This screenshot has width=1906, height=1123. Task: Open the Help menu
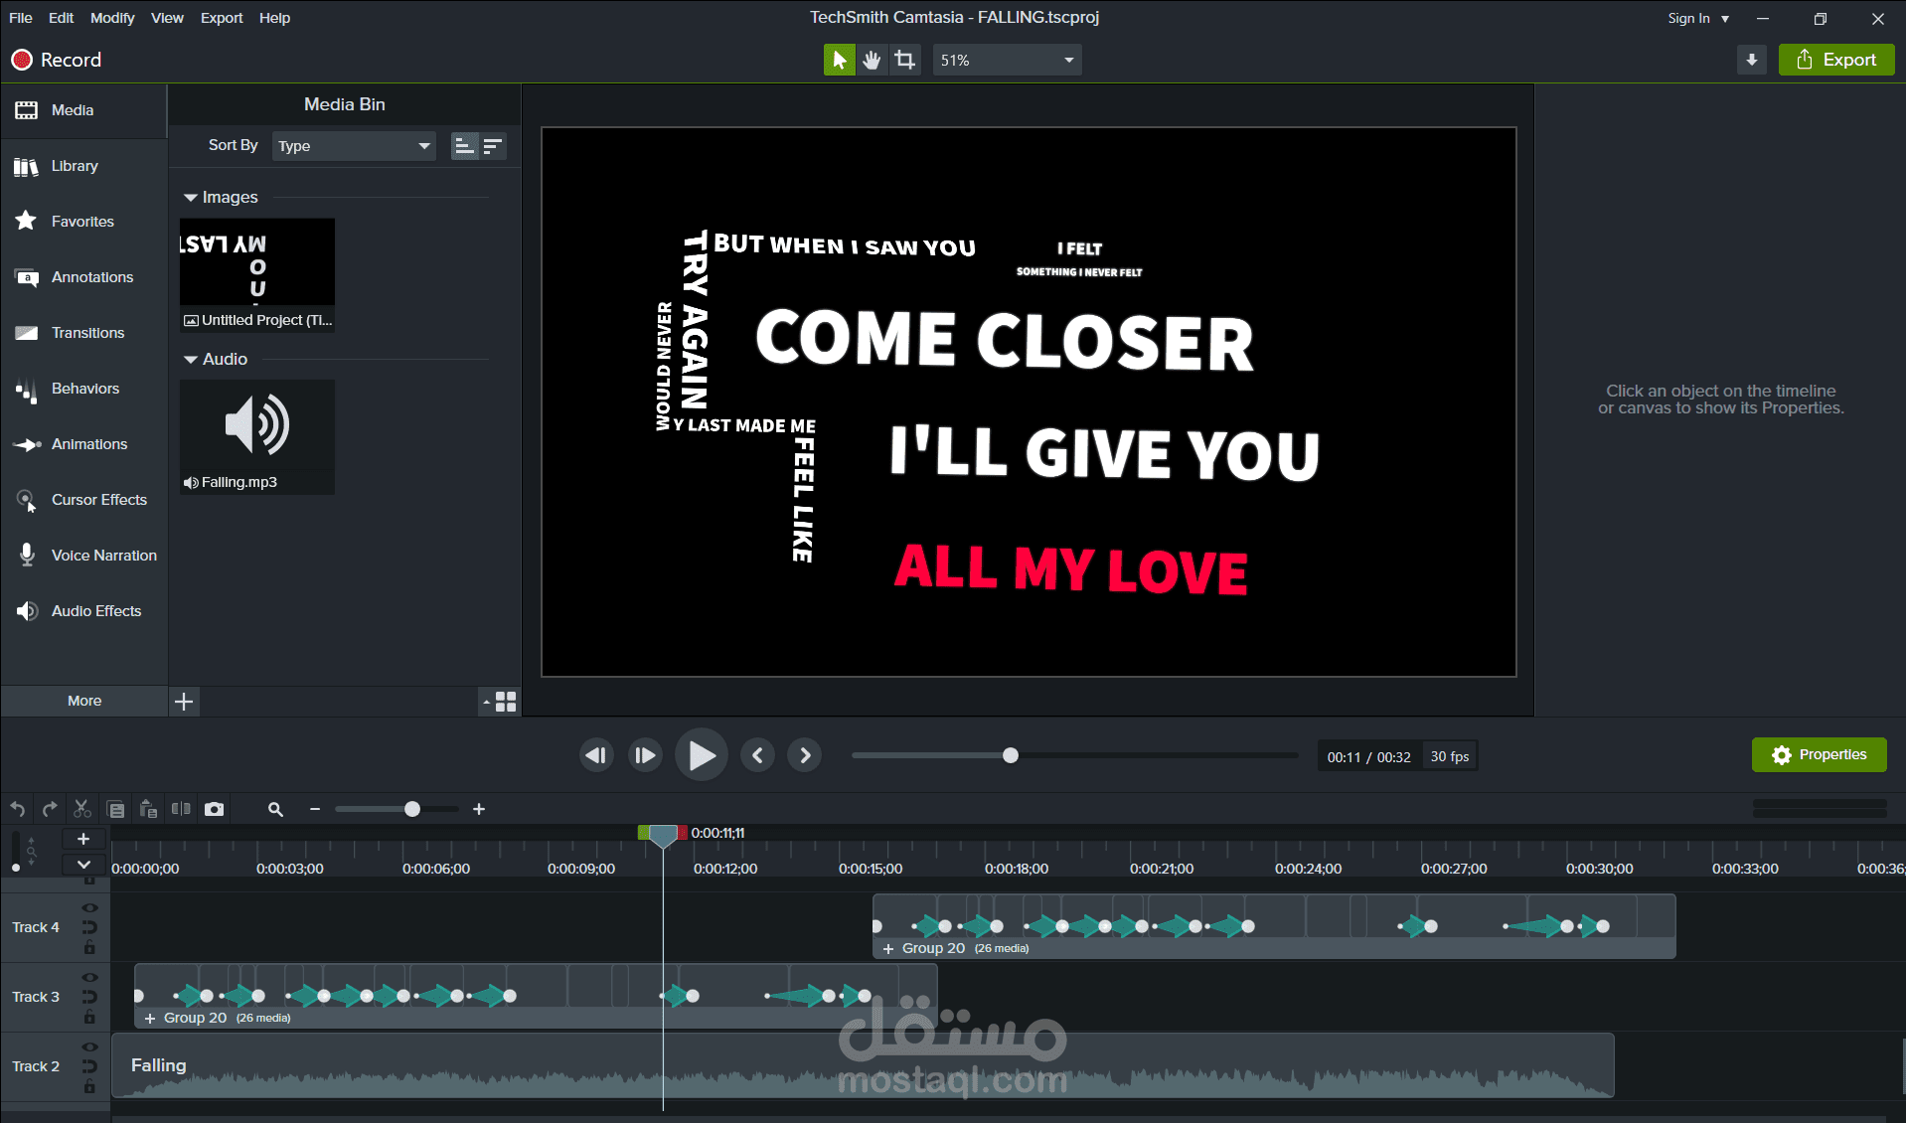[x=274, y=18]
